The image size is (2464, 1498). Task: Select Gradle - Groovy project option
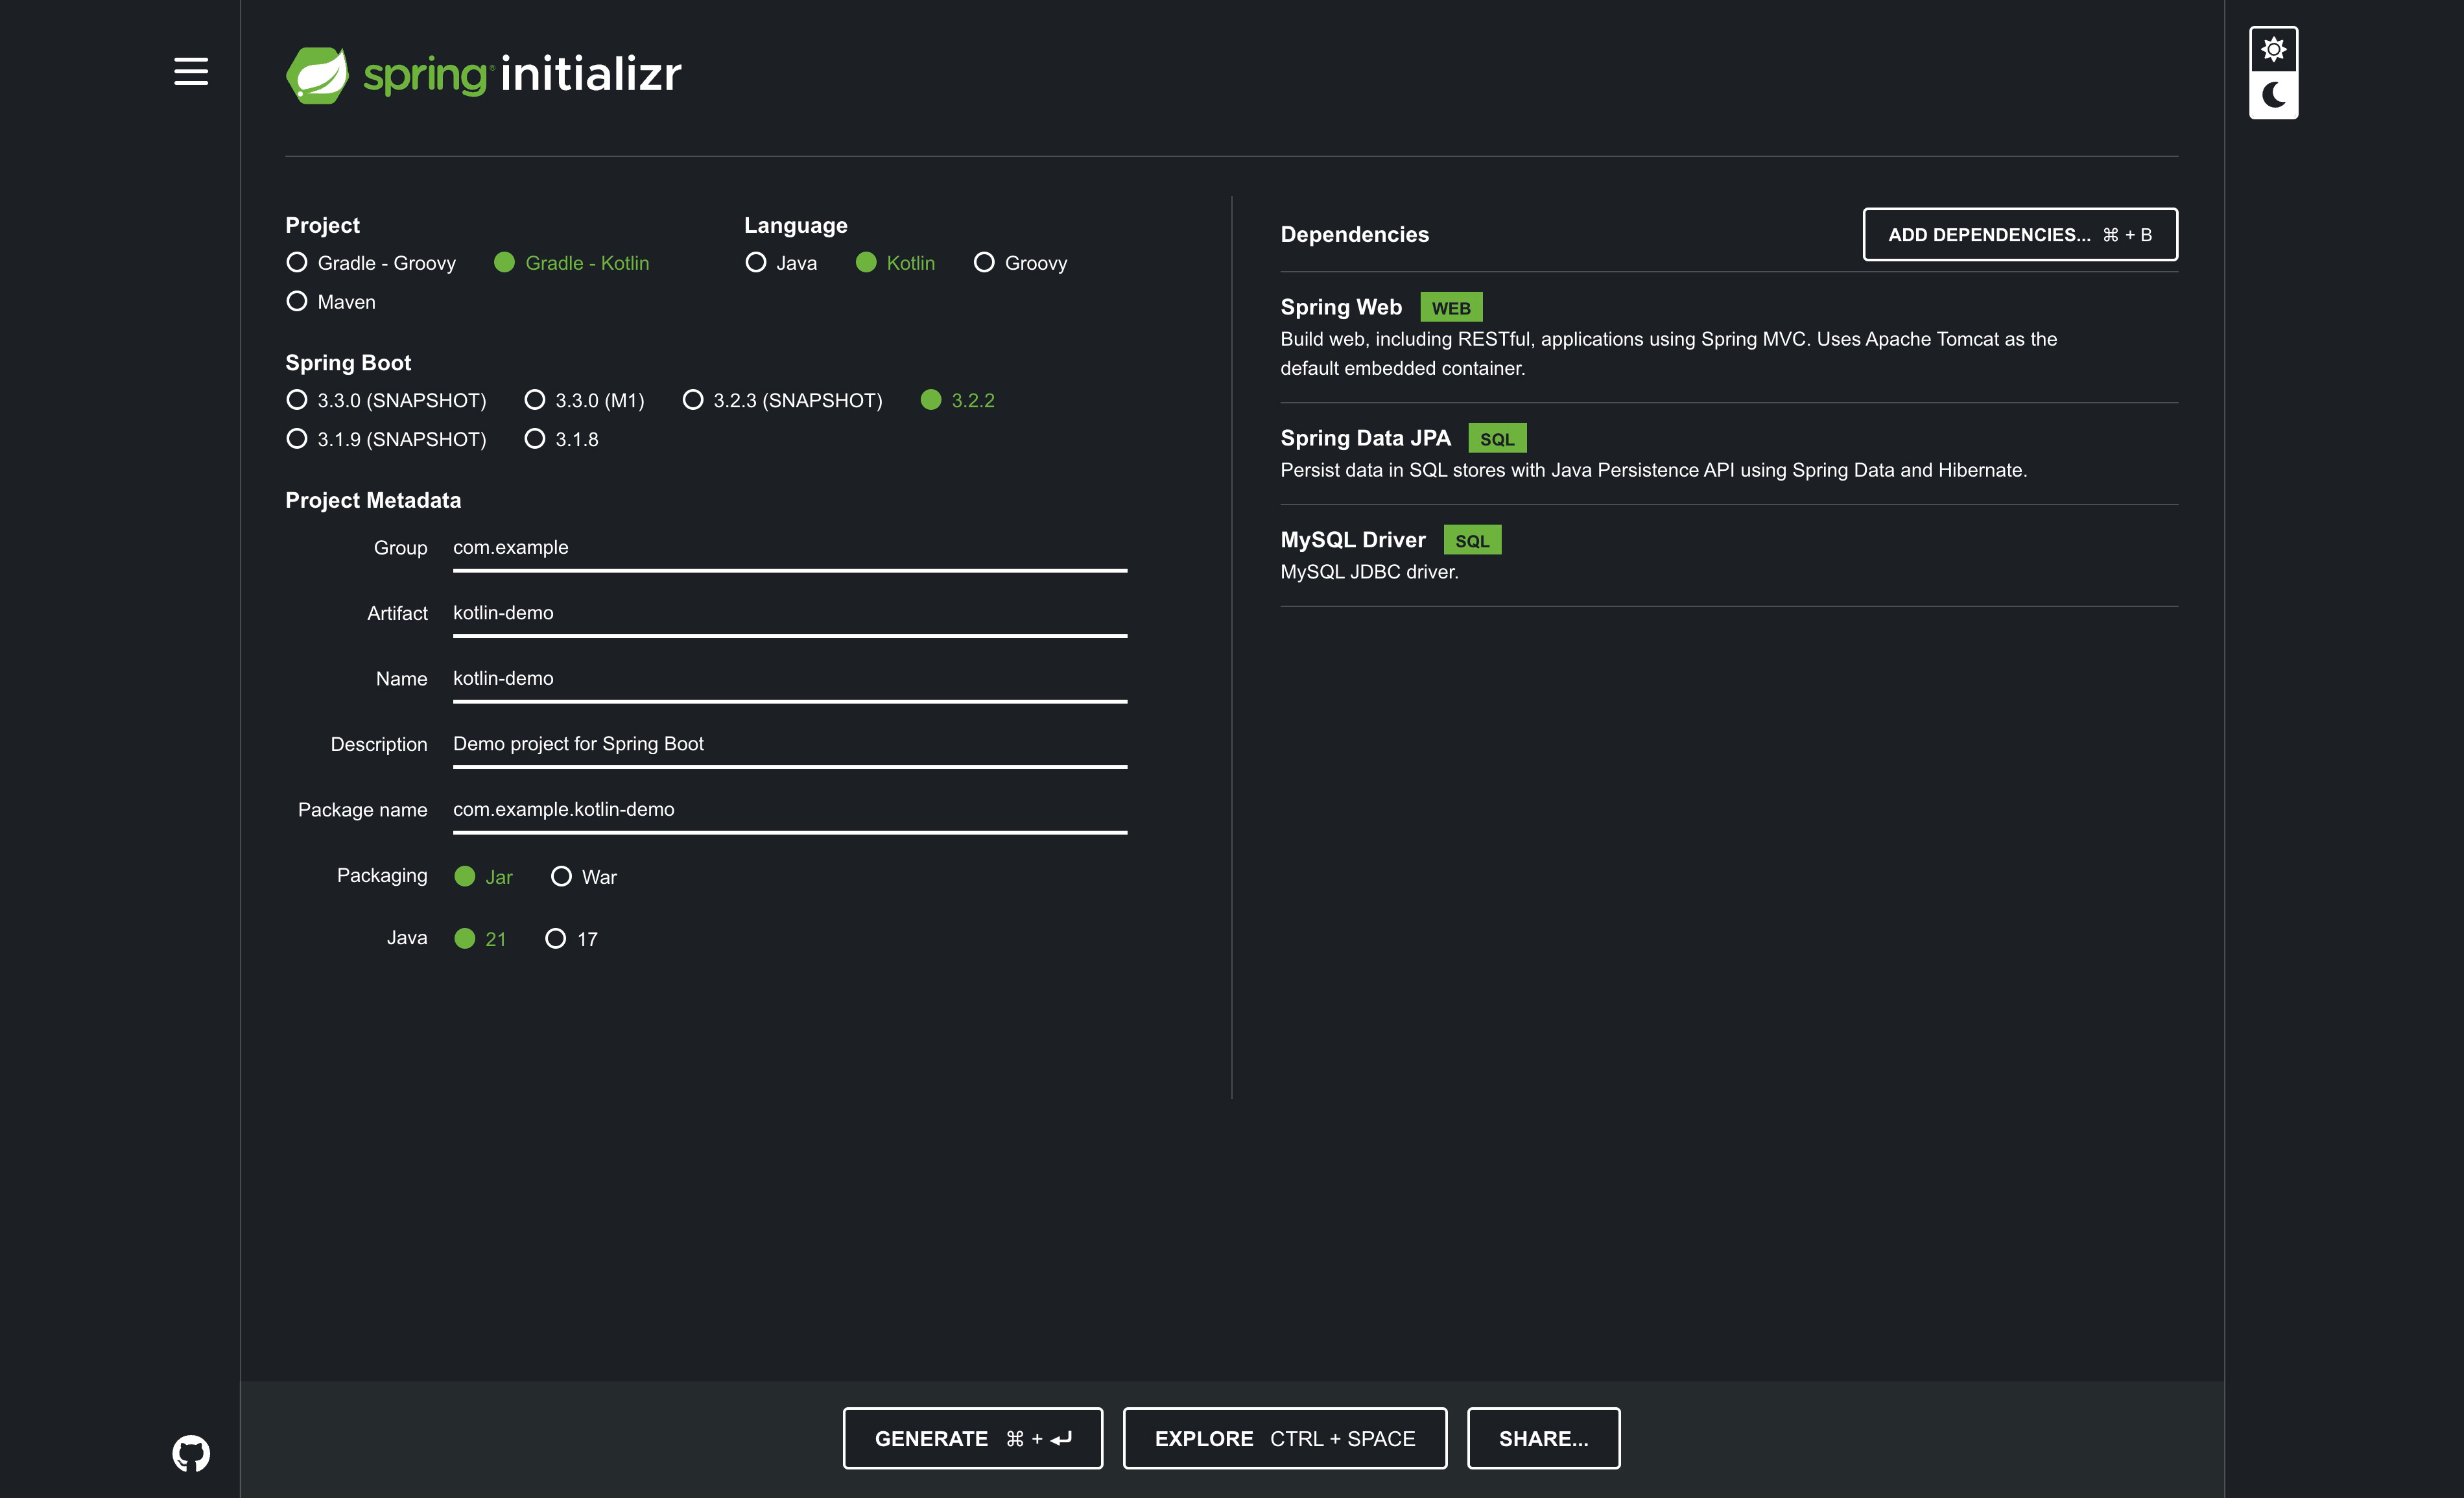297,262
